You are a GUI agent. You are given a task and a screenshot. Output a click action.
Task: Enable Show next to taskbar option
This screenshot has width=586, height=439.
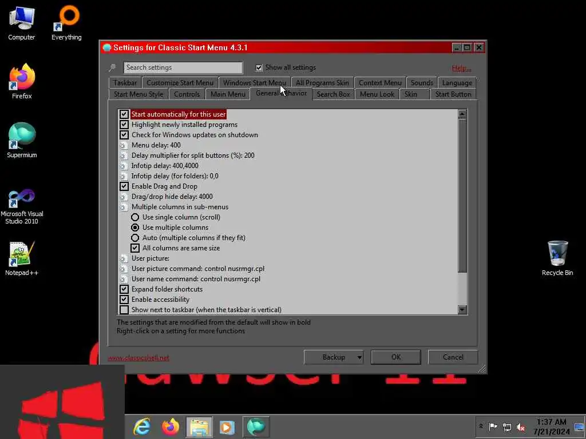pyautogui.click(x=124, y=310)
